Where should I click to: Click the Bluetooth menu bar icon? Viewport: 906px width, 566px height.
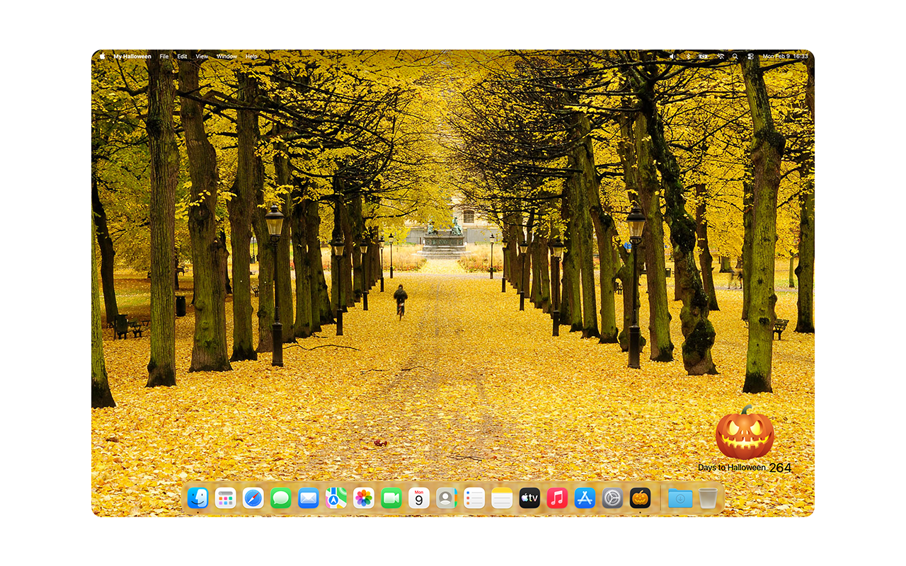687,57
